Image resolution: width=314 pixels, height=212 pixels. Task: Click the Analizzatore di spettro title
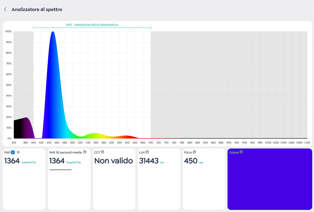coord(37,10)
